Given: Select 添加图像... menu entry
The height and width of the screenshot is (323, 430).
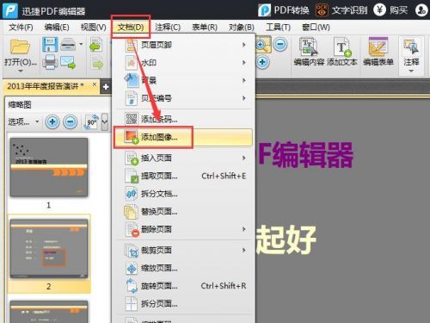Looking at the screenshot, I should pos(183,137).
